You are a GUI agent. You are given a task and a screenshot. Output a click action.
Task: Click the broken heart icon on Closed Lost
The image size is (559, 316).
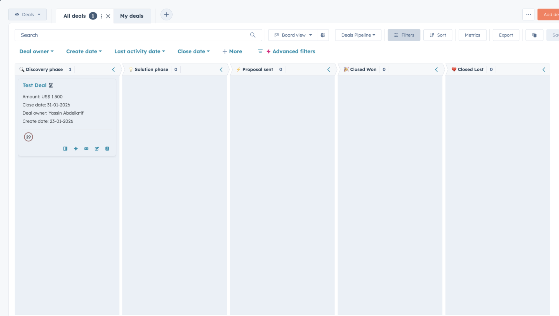pyautogui.click(x=454, y=69)
